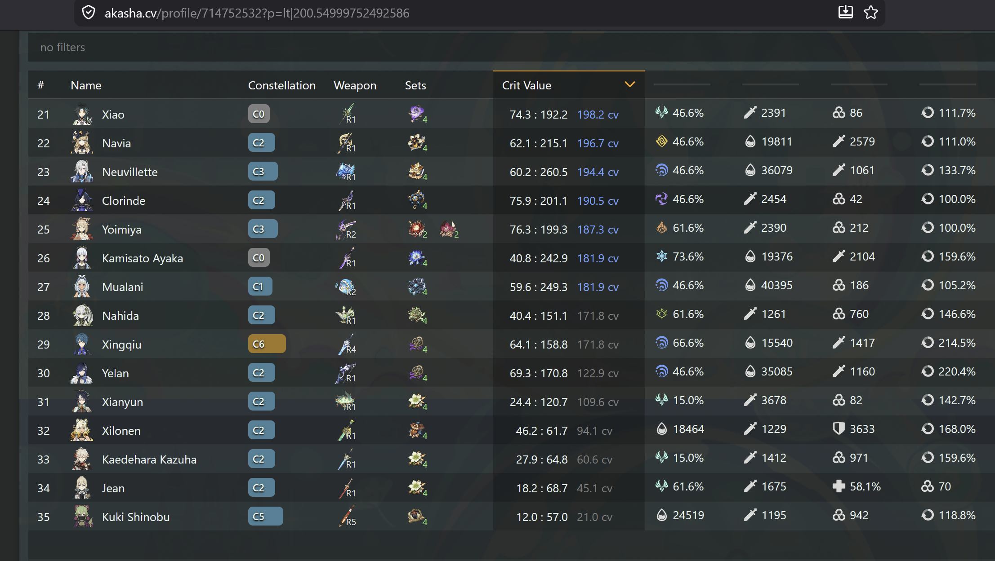Click the site security shield icon

(x=89, y=13)
